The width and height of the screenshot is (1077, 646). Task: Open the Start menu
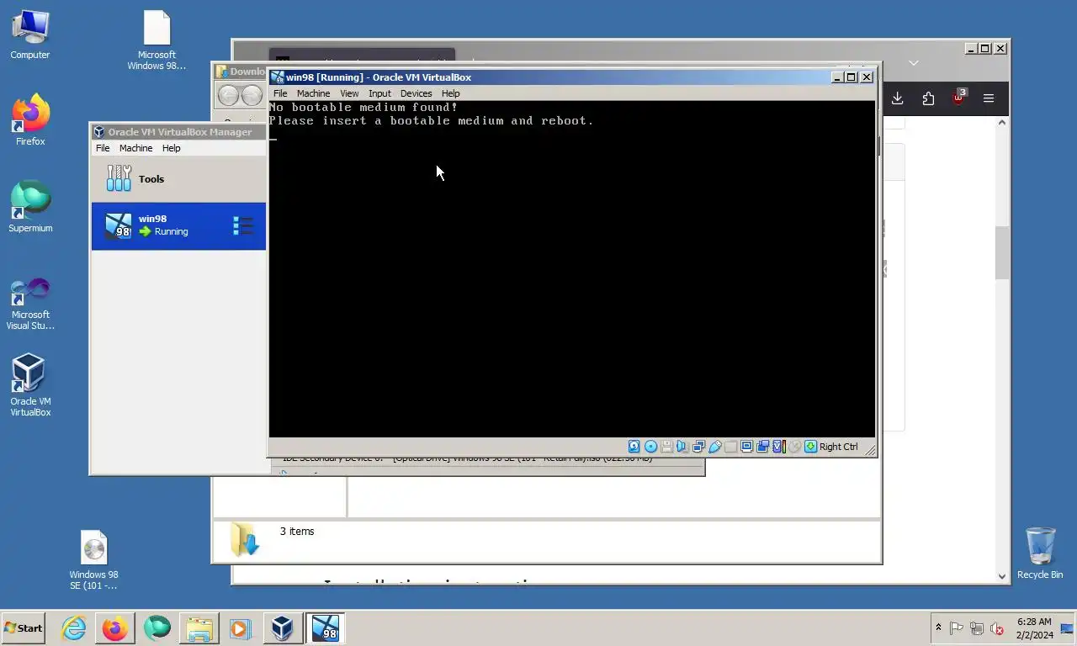(24, 627)
